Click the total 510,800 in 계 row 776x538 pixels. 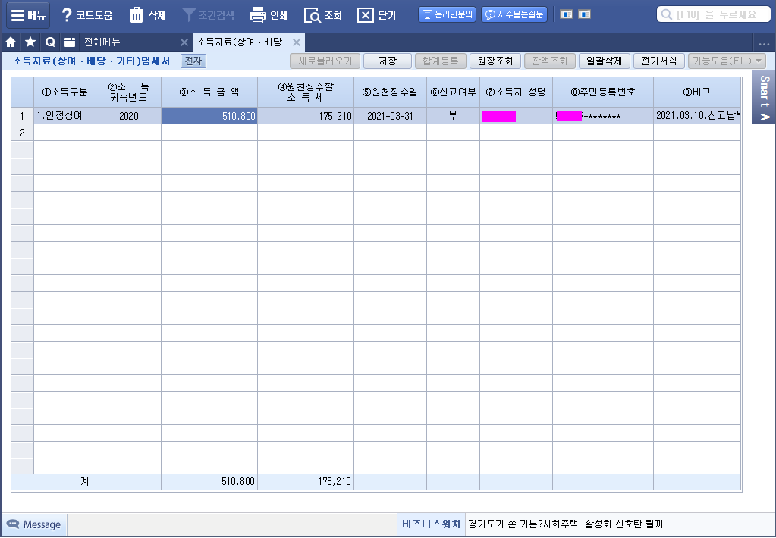tap(209, 482)
